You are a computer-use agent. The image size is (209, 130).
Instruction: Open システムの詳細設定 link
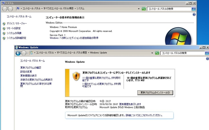click(x=16, y=38)
